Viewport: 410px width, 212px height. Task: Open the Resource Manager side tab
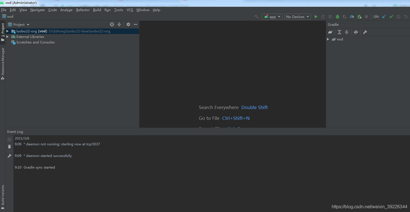[3, 64]
